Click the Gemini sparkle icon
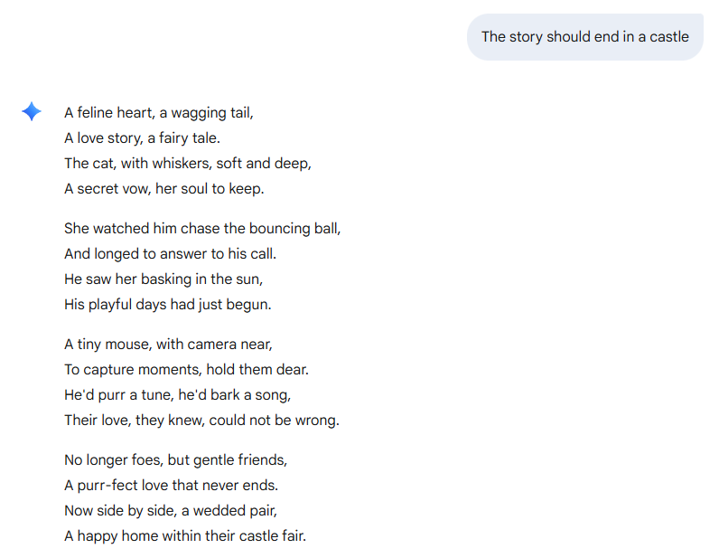The image size is (719, 558). click(x=31, y=111)
